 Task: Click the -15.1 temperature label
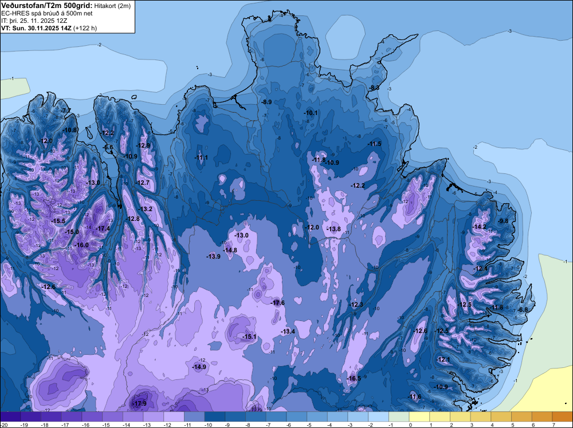pos(249,337)
